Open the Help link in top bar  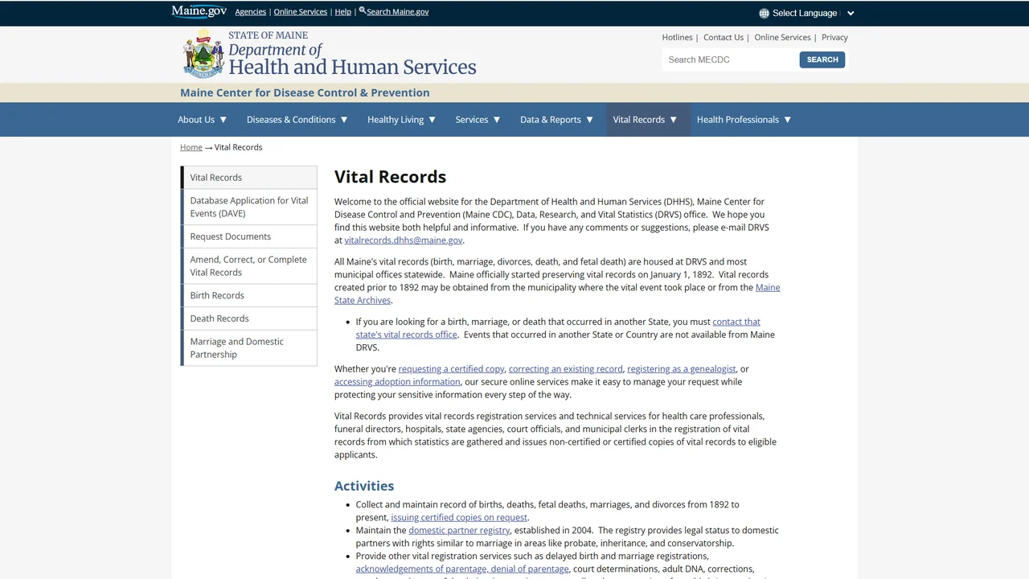point(342,12)
